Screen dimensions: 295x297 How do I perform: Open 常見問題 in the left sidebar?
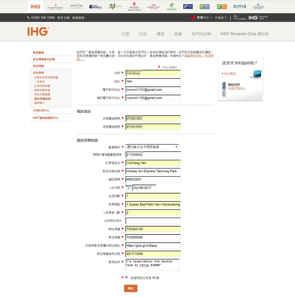[38, 66]
